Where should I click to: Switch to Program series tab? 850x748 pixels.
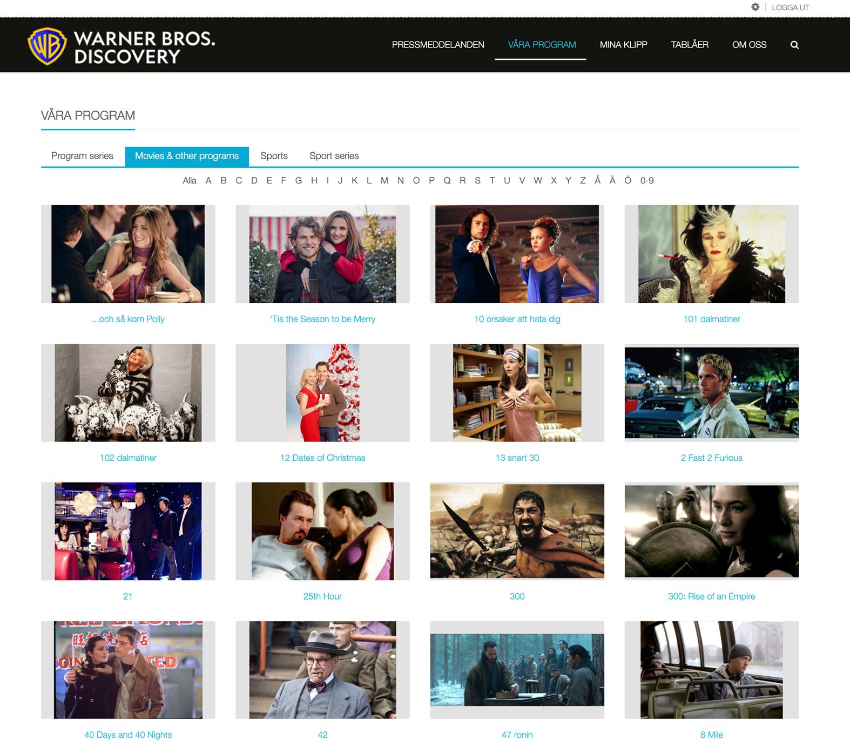coord(82,156)
